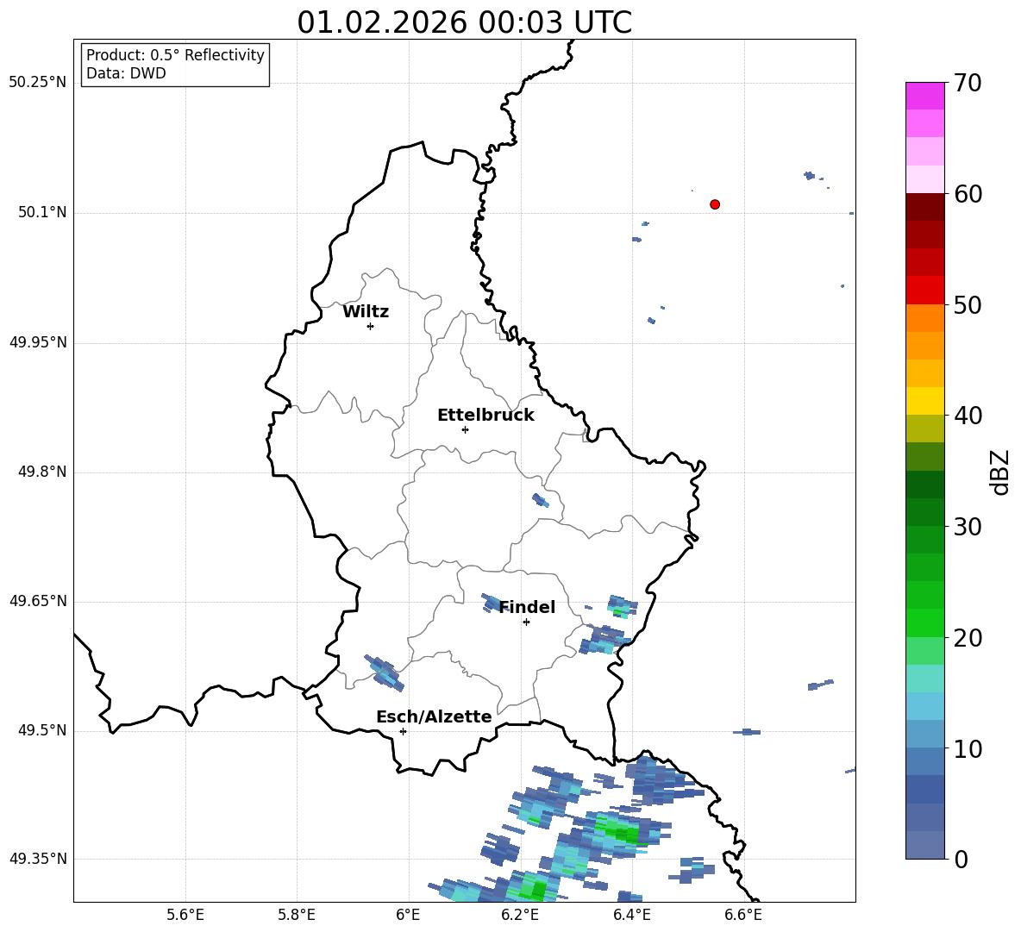Click the 6.2°E longitude label

tap(520, 915)
